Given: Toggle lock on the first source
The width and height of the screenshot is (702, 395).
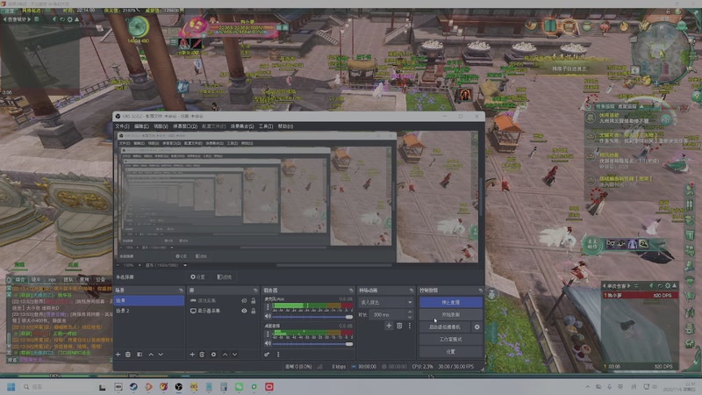Looking at the screenshot, I should click(x=253, y=300).
